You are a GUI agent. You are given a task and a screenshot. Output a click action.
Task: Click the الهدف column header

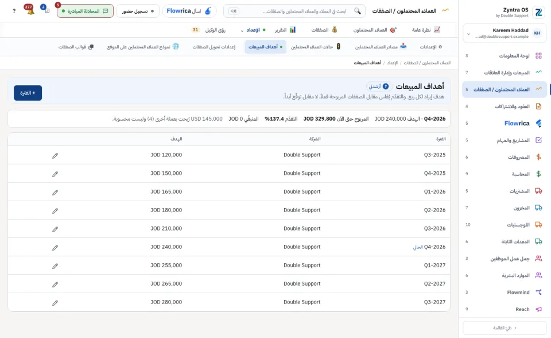coord(176,139)
